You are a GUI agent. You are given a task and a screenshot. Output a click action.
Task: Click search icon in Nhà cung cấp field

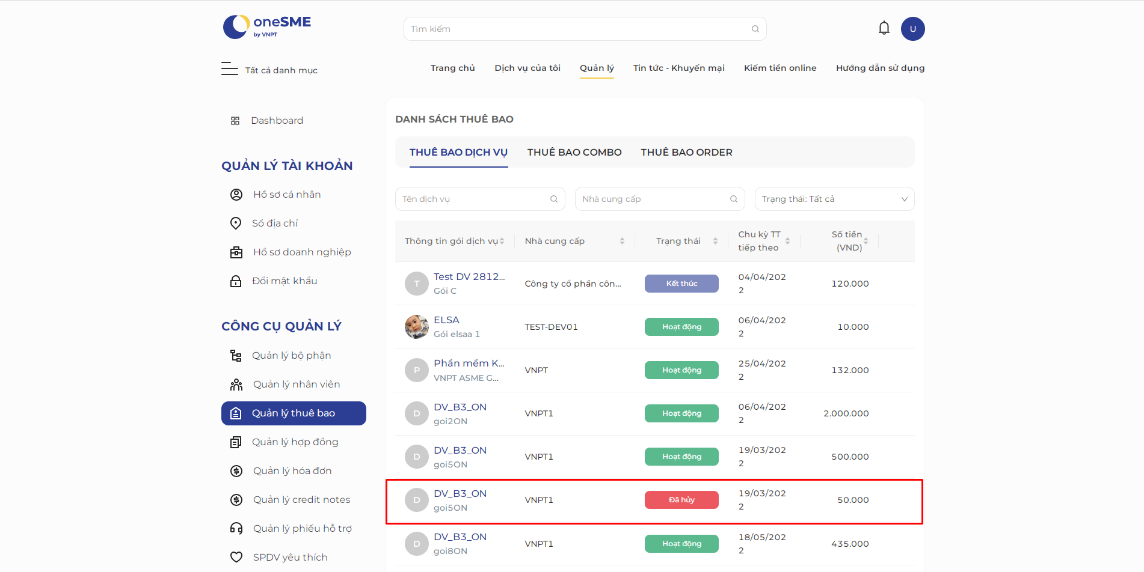[733, 199]
